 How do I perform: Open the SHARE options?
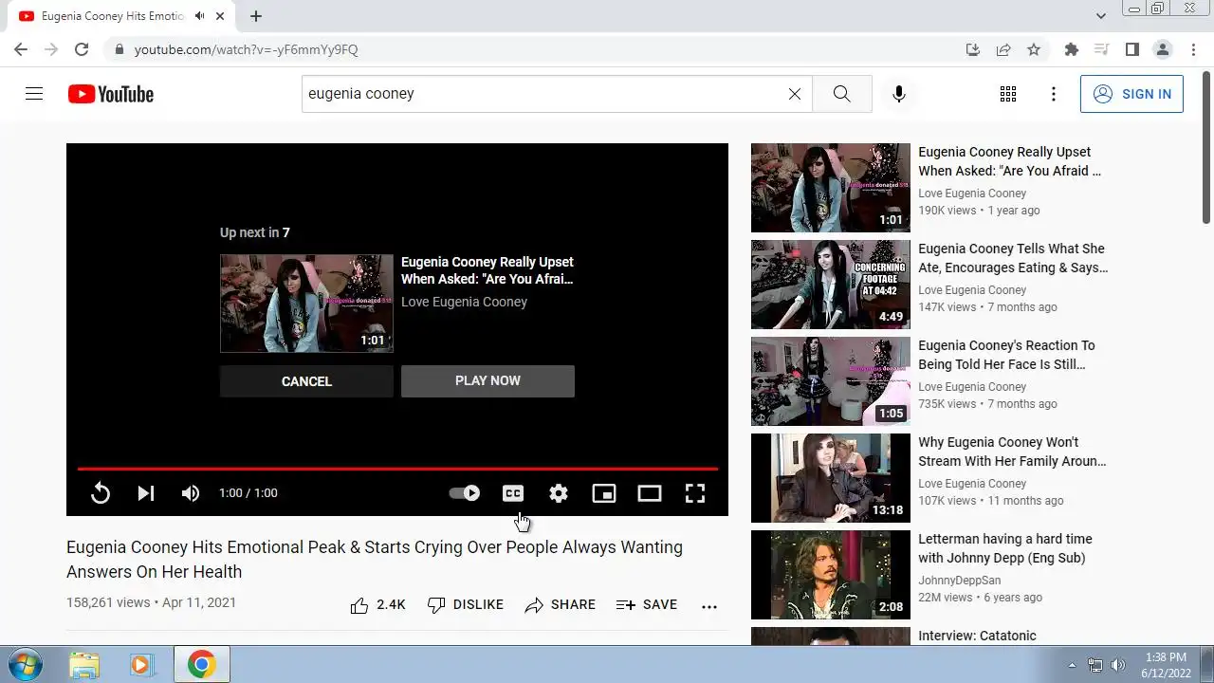coord(561,605)
